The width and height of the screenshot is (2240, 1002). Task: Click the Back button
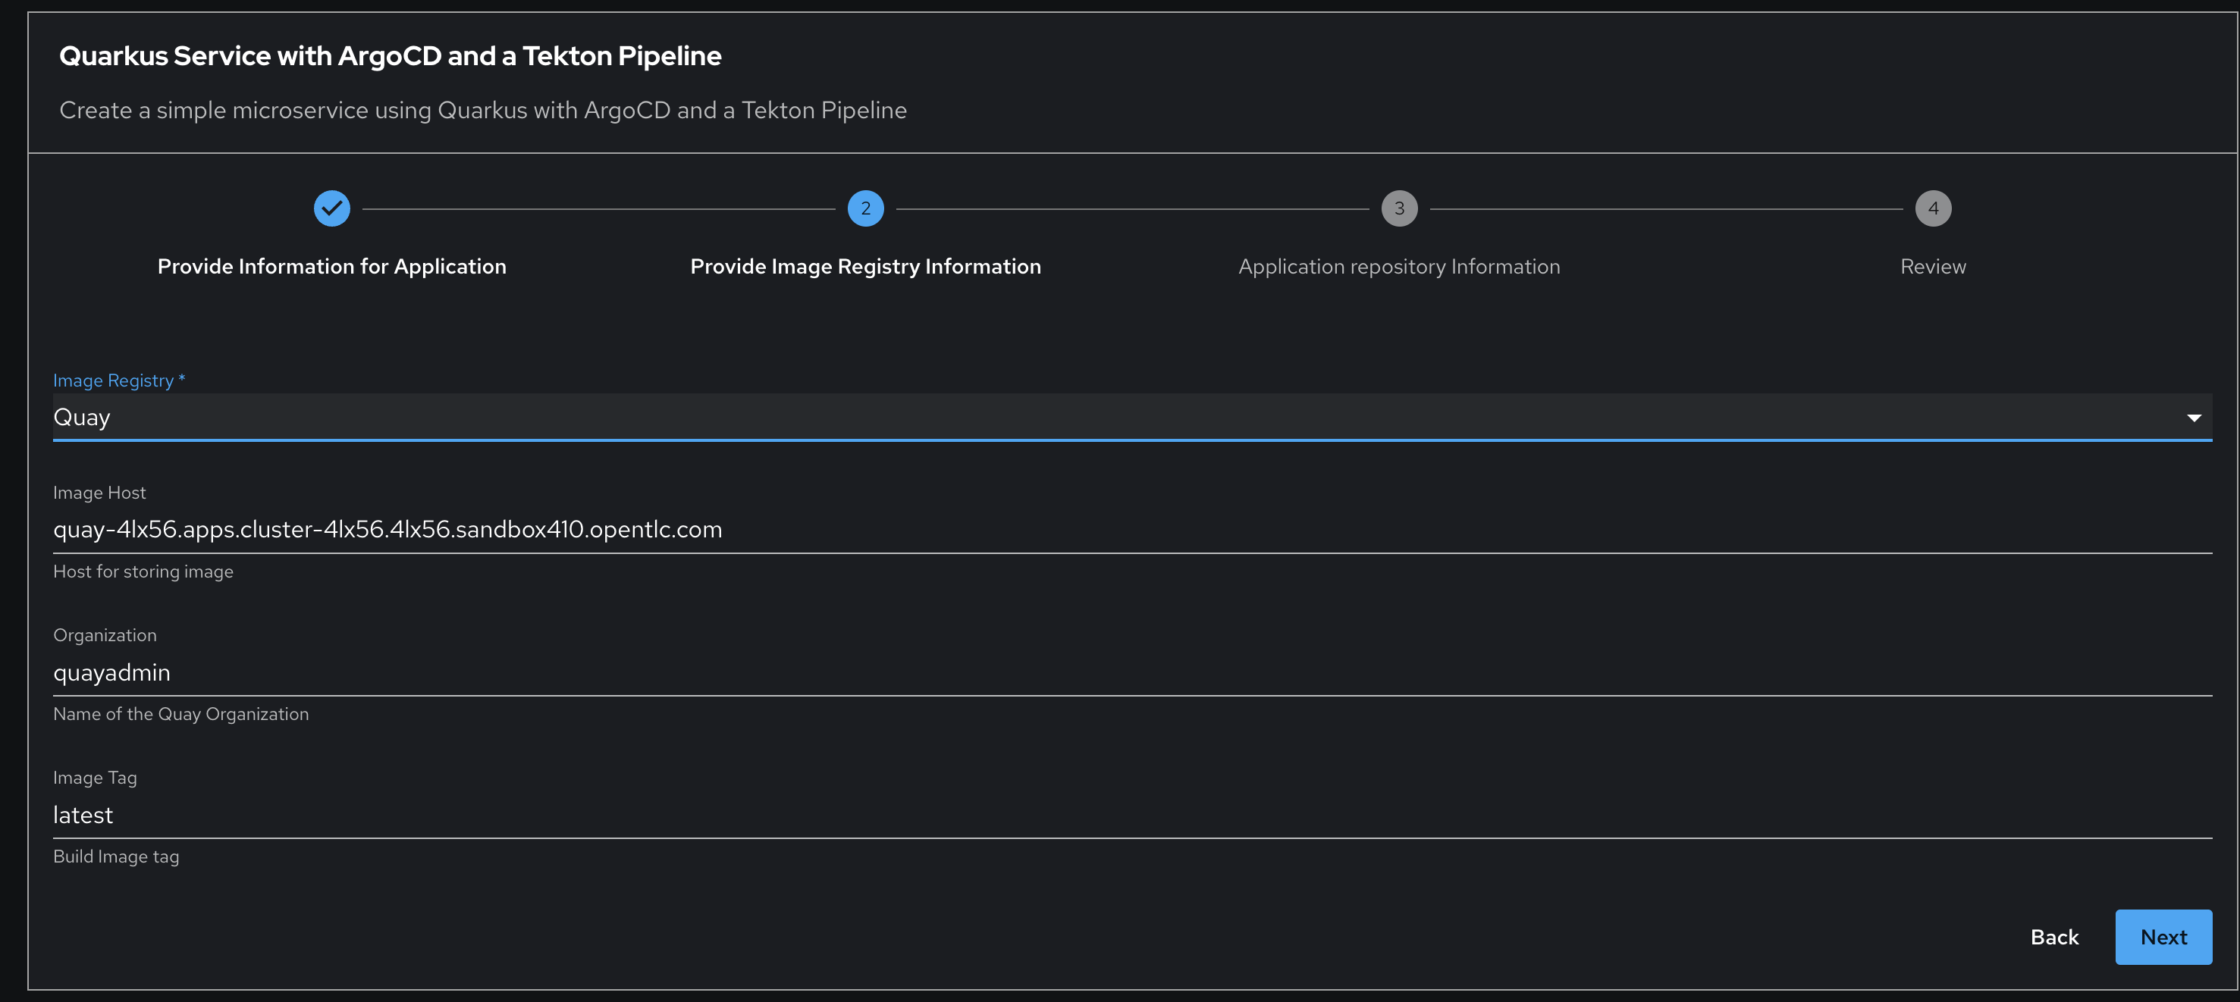(x=2055, y=937)
